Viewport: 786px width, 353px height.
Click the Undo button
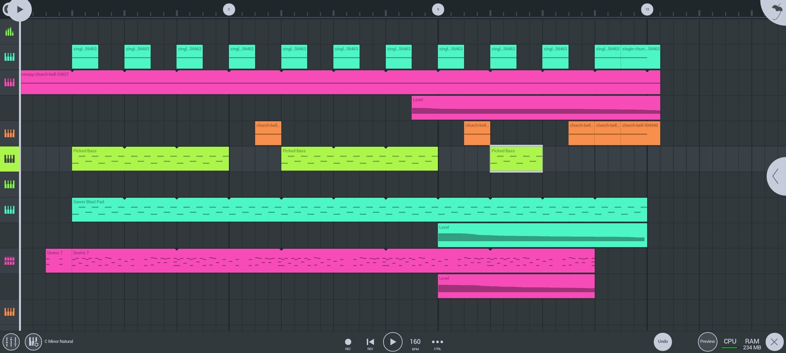coord(663,342)
